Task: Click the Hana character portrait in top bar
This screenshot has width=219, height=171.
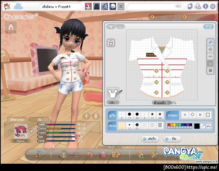Action: point(88,7)
